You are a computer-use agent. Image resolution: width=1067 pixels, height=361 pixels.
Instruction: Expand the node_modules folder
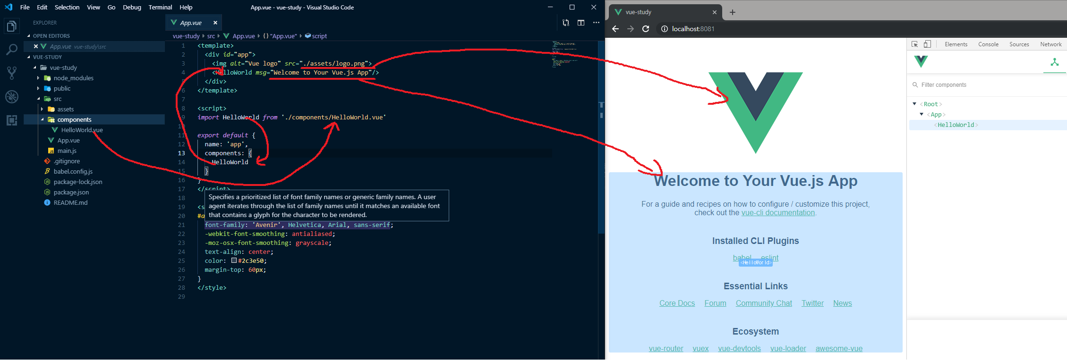tap(38, 78)
